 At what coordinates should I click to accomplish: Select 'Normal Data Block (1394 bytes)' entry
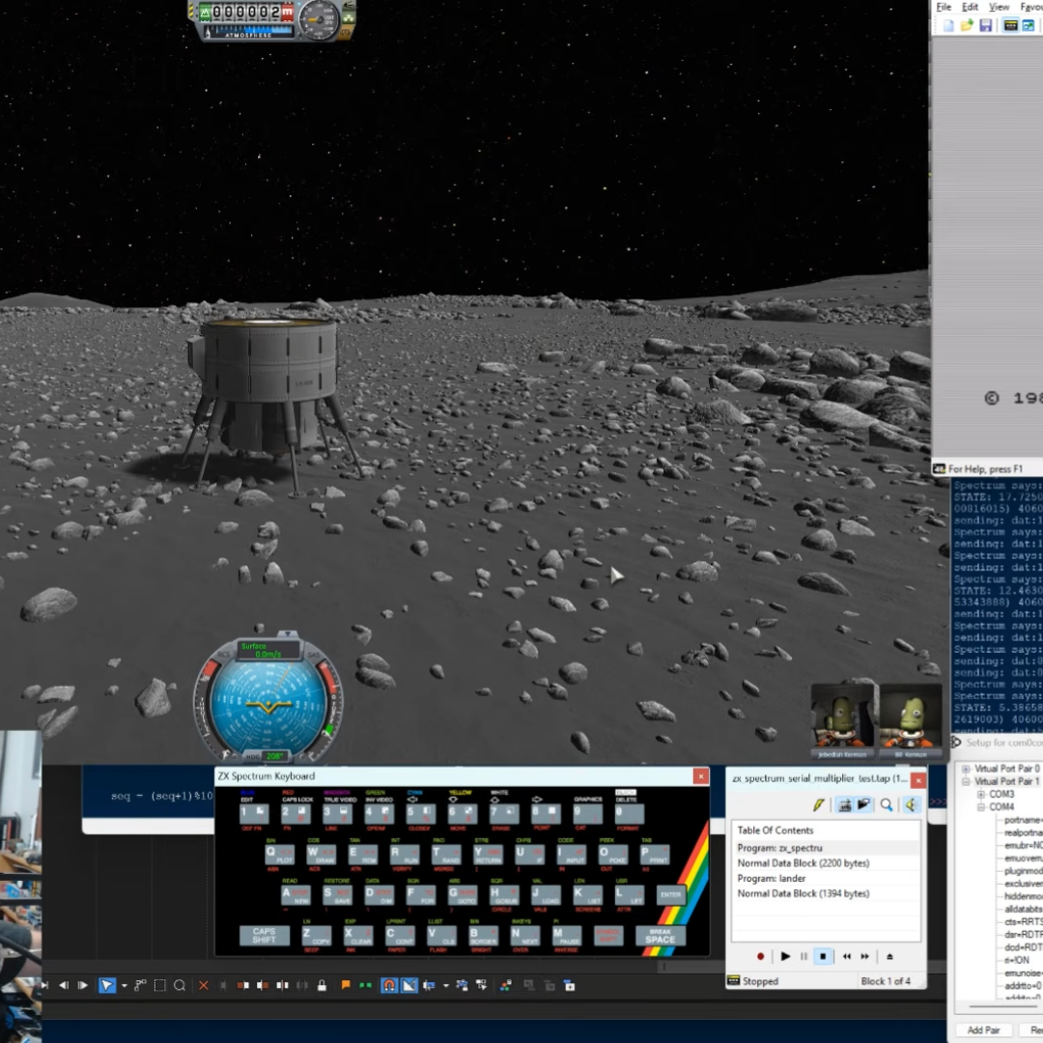[826, 893]
